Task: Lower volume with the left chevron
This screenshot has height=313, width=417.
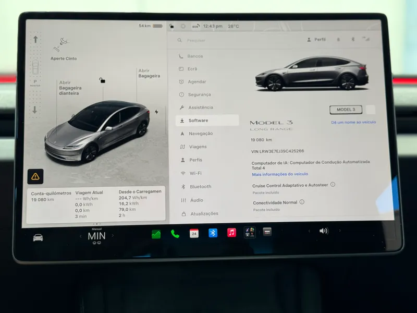Action: pyautogui.click(x=309, y=231)
